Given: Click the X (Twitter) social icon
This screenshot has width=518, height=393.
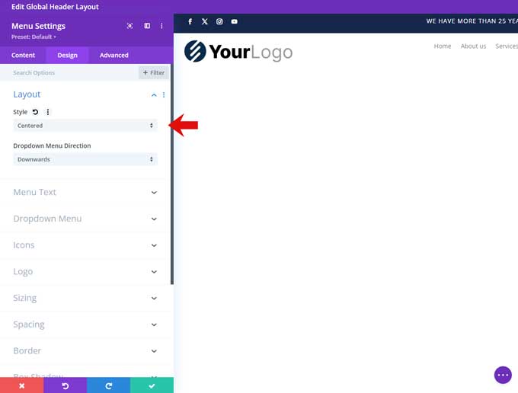Looking at the screenshot, I should click(204, 22).
